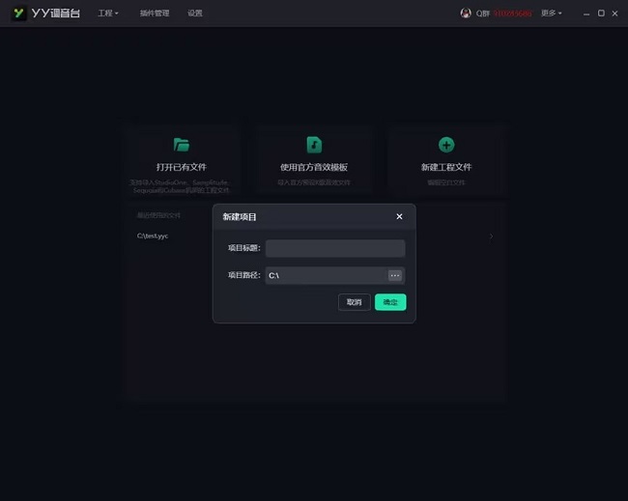Minimize the YY调音台 window
This screenshot has height=501, width=628.
(x=586, y=14)
